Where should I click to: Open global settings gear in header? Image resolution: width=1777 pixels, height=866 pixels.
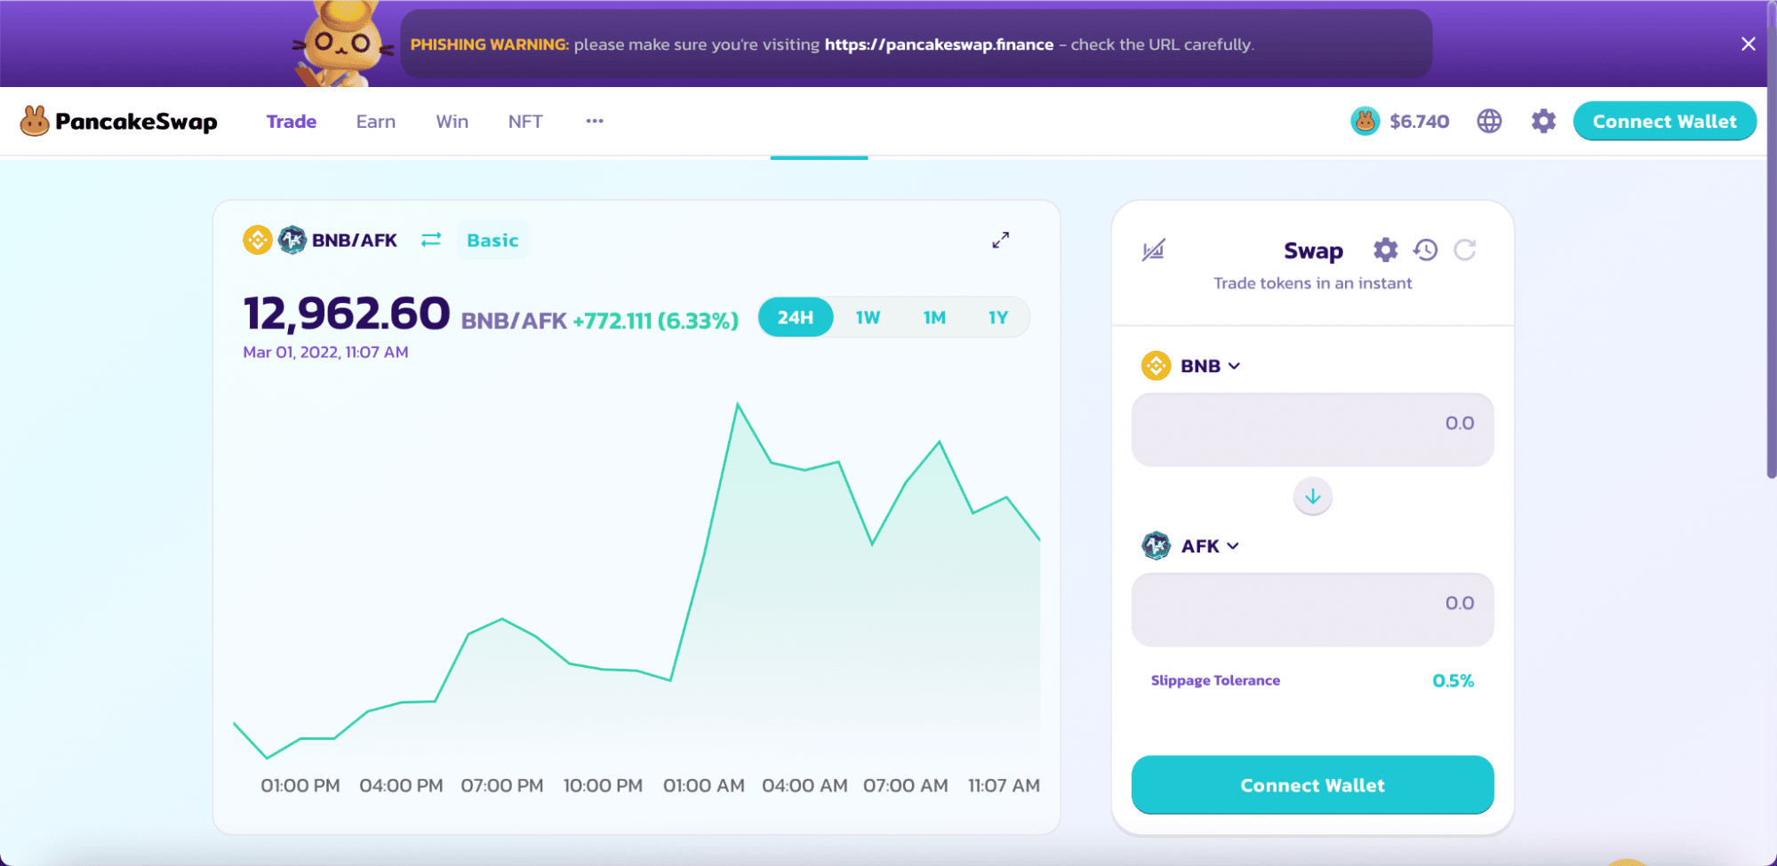click(x=1543, y=121)
